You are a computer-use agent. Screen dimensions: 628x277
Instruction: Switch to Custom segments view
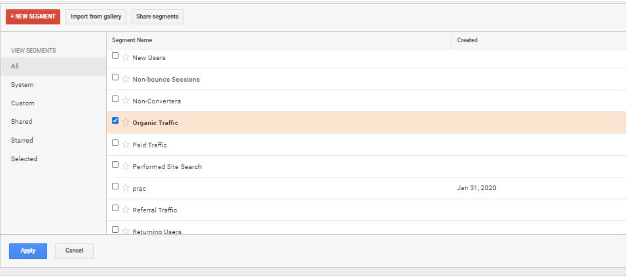[23, 103]
